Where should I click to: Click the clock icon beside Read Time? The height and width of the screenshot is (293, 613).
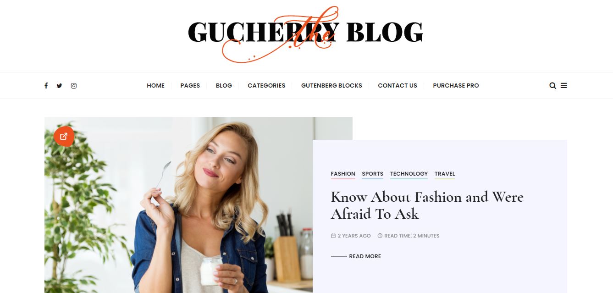click(380, 236)
